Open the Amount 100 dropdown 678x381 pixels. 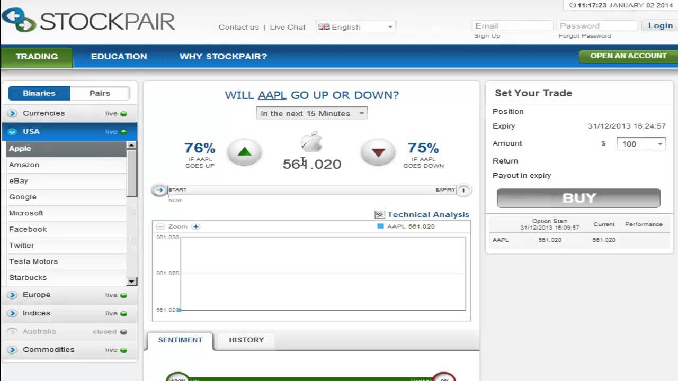[641, 144]
